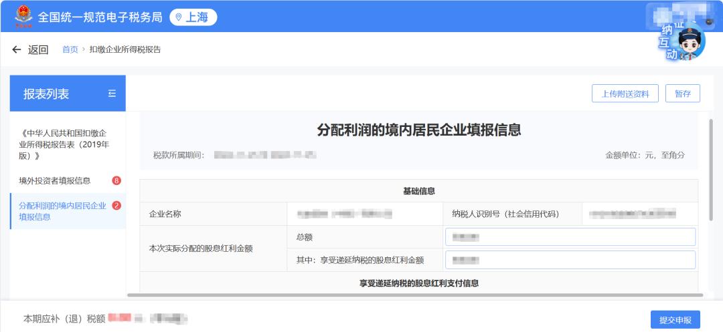The height and width of the screenshot is (332, 723).
Task: Collapse the 报表列表 panel using its icon
Action: click(x=112, y=94)
